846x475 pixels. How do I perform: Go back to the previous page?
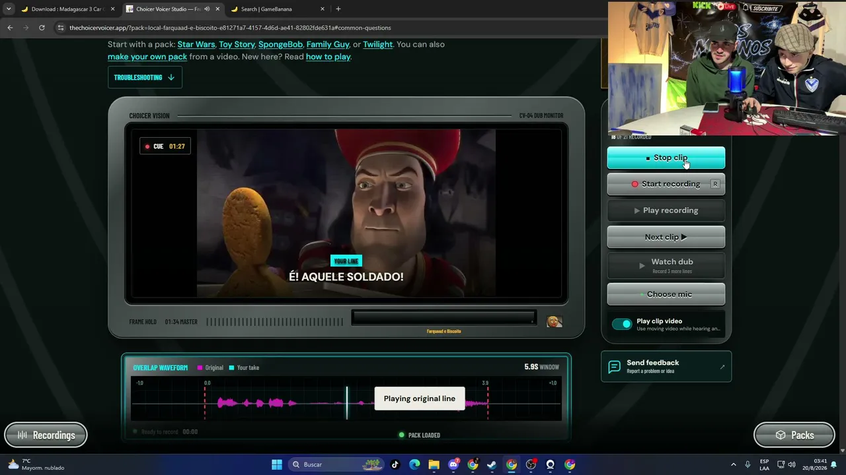pos(10,28)
